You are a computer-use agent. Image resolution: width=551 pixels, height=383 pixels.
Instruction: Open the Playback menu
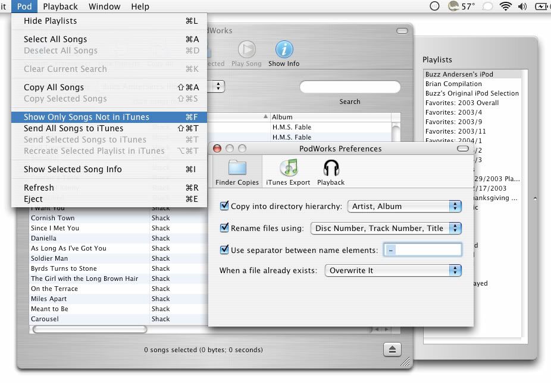click(61, 7)
